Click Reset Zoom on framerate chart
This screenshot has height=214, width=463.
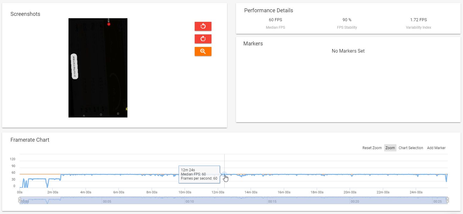pyautogui.click(x=372, y=148)
